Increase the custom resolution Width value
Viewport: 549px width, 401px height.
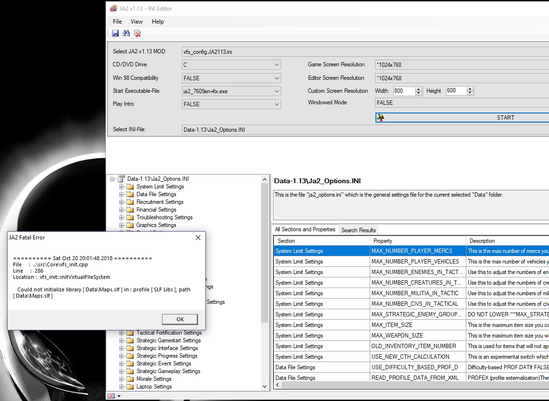(x=418, y=89)
